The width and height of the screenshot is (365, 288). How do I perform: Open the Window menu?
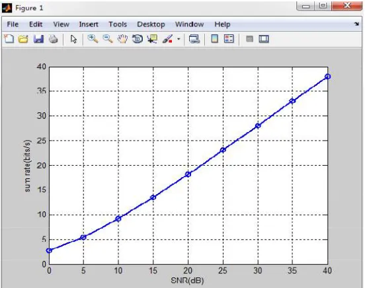(190, 24)
